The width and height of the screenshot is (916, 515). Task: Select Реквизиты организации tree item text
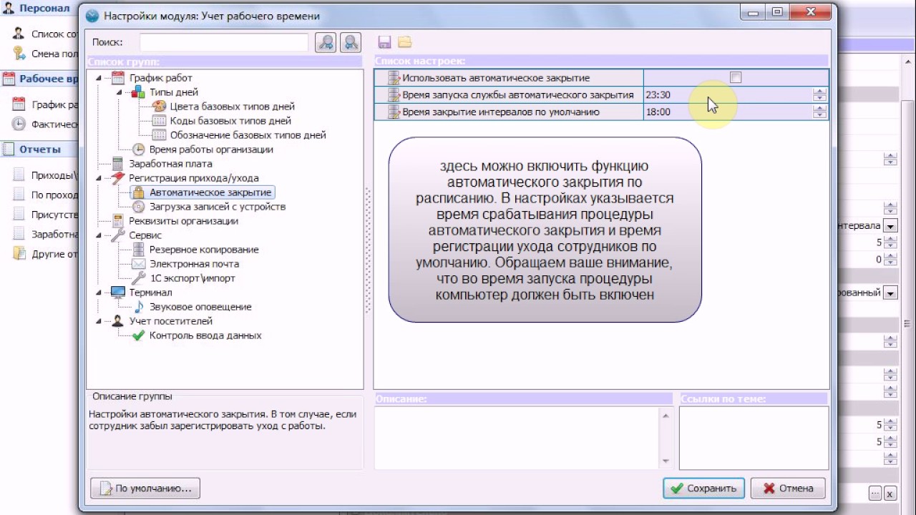coord(183,221)
